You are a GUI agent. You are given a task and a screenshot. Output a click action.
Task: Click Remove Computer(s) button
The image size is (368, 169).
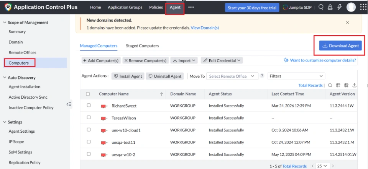(x=146, y=61)
